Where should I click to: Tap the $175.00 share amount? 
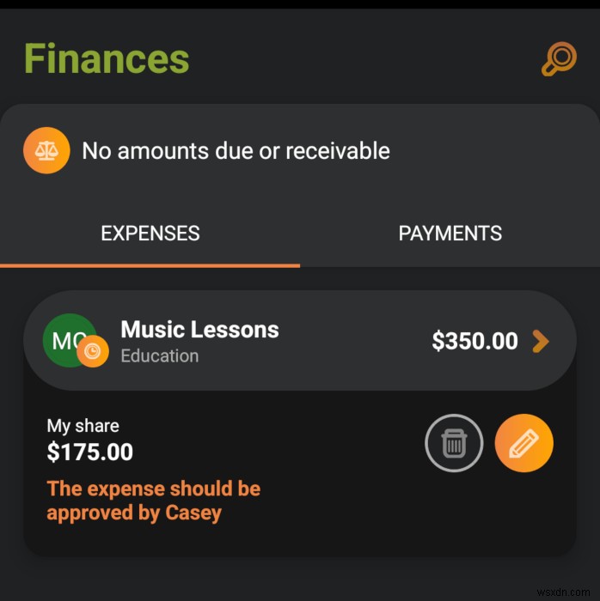(90, 452)
